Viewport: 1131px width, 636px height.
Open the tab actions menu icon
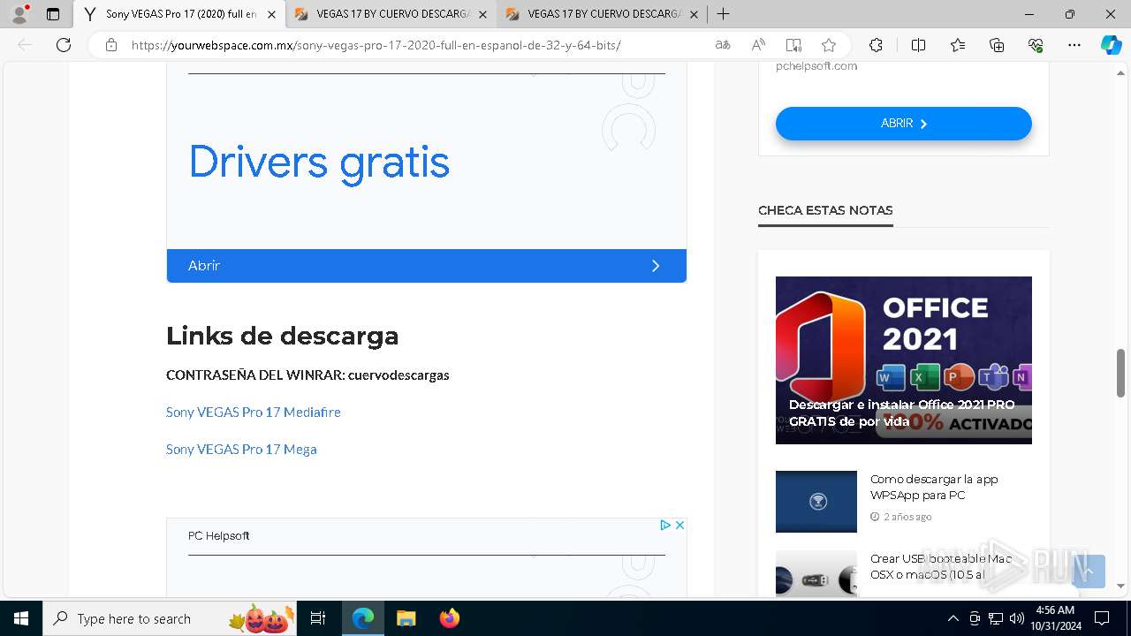(x=53, y=14)
